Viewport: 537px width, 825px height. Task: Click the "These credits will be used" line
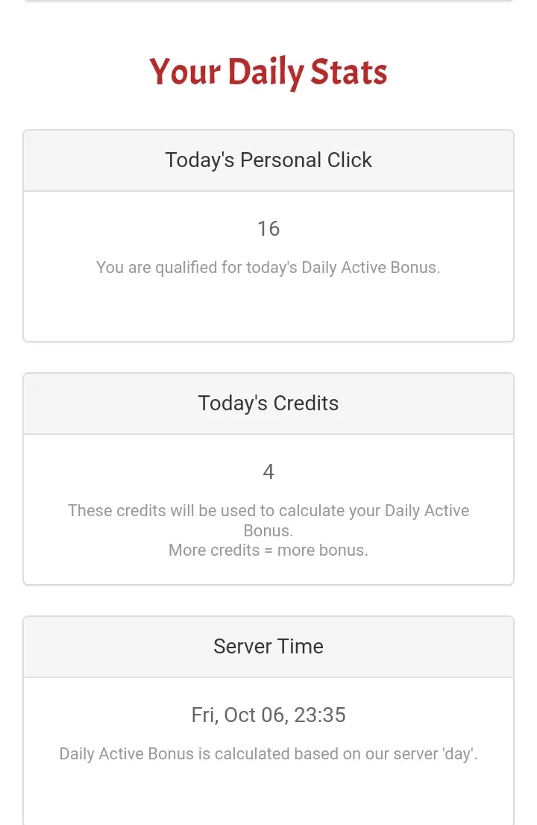tap(268, 511)
